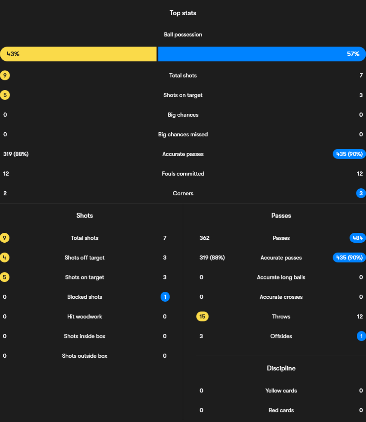Click the "Ball possession" label
This screenshot has width=366, height=422.
click(183, 35)
